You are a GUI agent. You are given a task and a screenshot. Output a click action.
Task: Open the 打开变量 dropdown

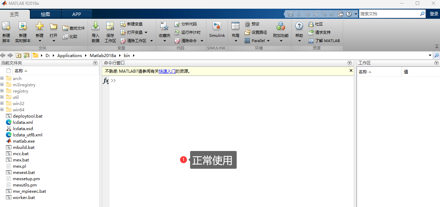(146, 32)
